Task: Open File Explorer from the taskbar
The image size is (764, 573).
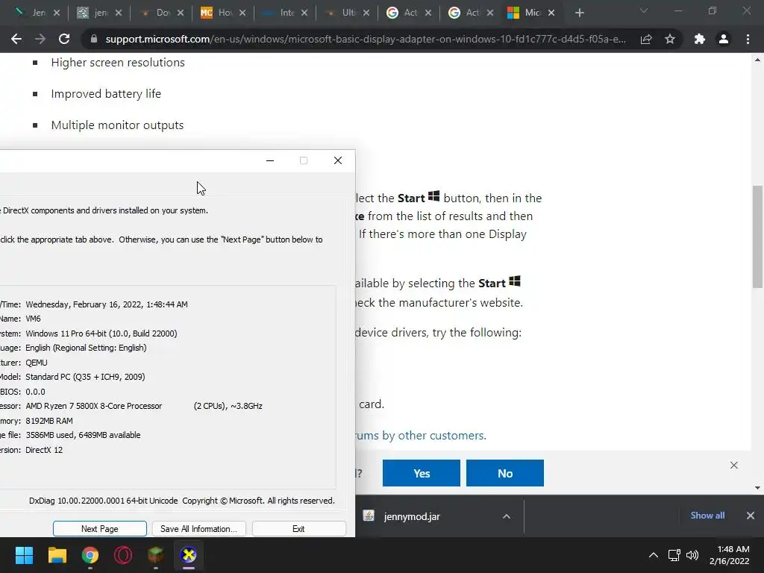Action: pos(57,555)
